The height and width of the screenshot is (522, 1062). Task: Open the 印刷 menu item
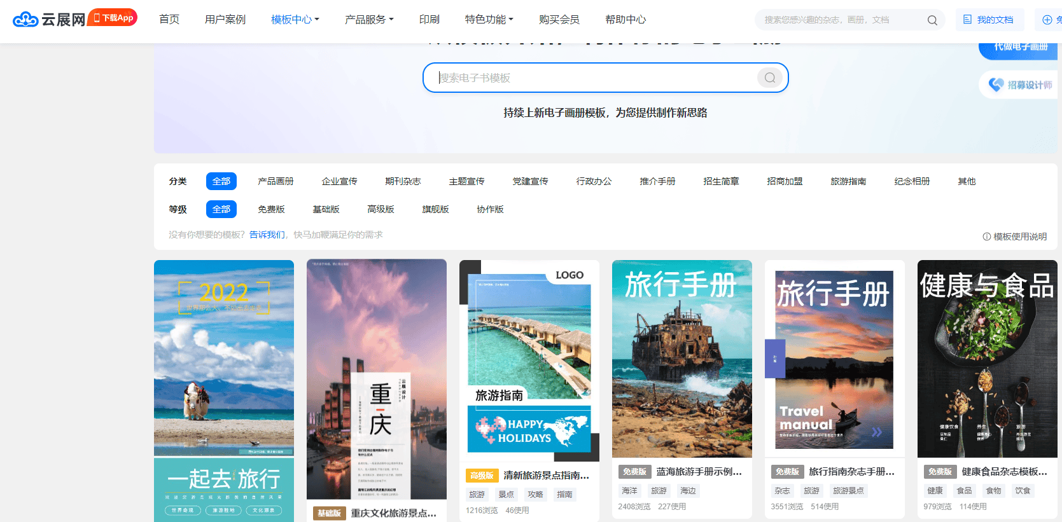(x=430, y=20)
